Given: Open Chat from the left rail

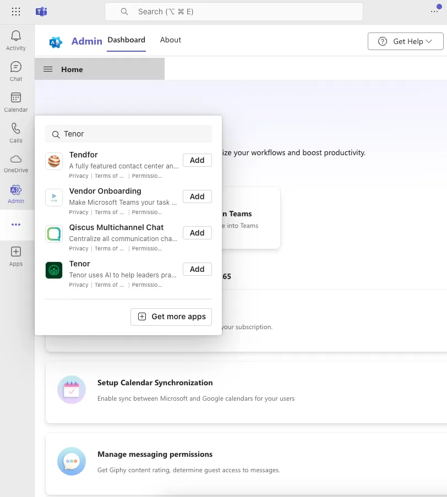Looking at the screenshot, I should [16, 72].
